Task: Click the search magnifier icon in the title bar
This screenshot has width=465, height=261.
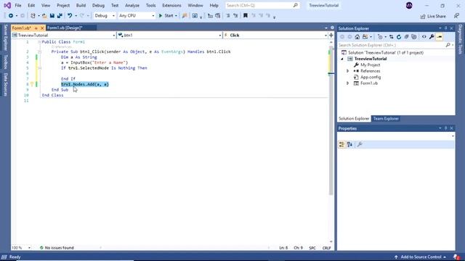Action: [x=296, y=5]
